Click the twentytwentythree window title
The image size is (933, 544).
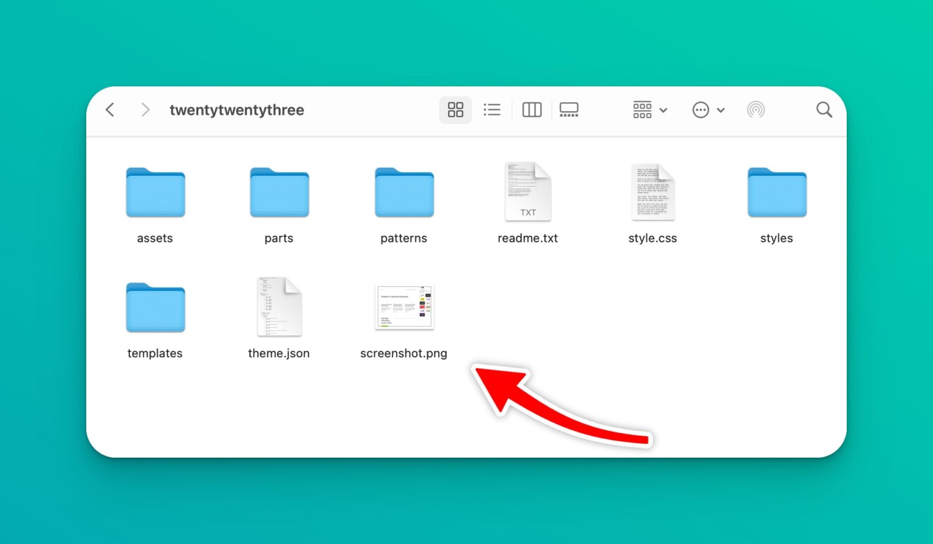(x=237, y=110)
